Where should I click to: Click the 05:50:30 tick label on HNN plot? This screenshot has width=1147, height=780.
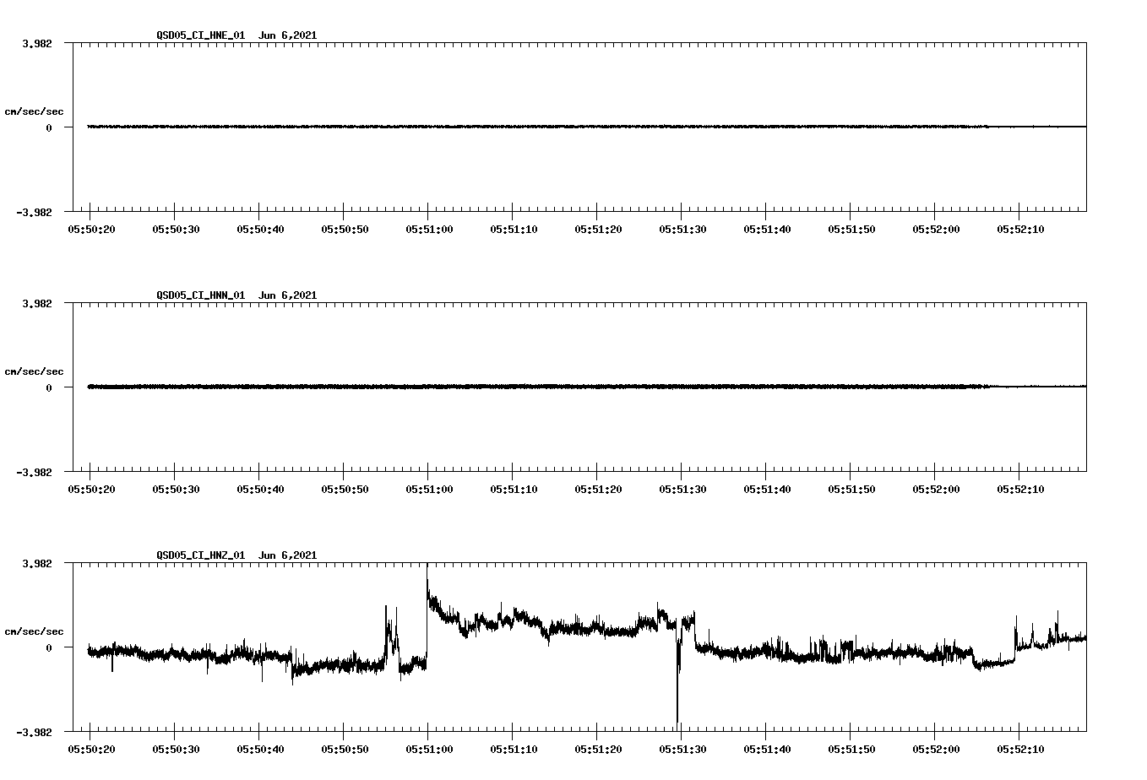point(176,490)
